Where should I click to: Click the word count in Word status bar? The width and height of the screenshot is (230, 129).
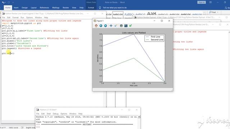tap(13, 128)
